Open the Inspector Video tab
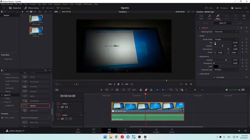Image resolution: width=250 pixels, height=140 pixels. tap(201, 17)
